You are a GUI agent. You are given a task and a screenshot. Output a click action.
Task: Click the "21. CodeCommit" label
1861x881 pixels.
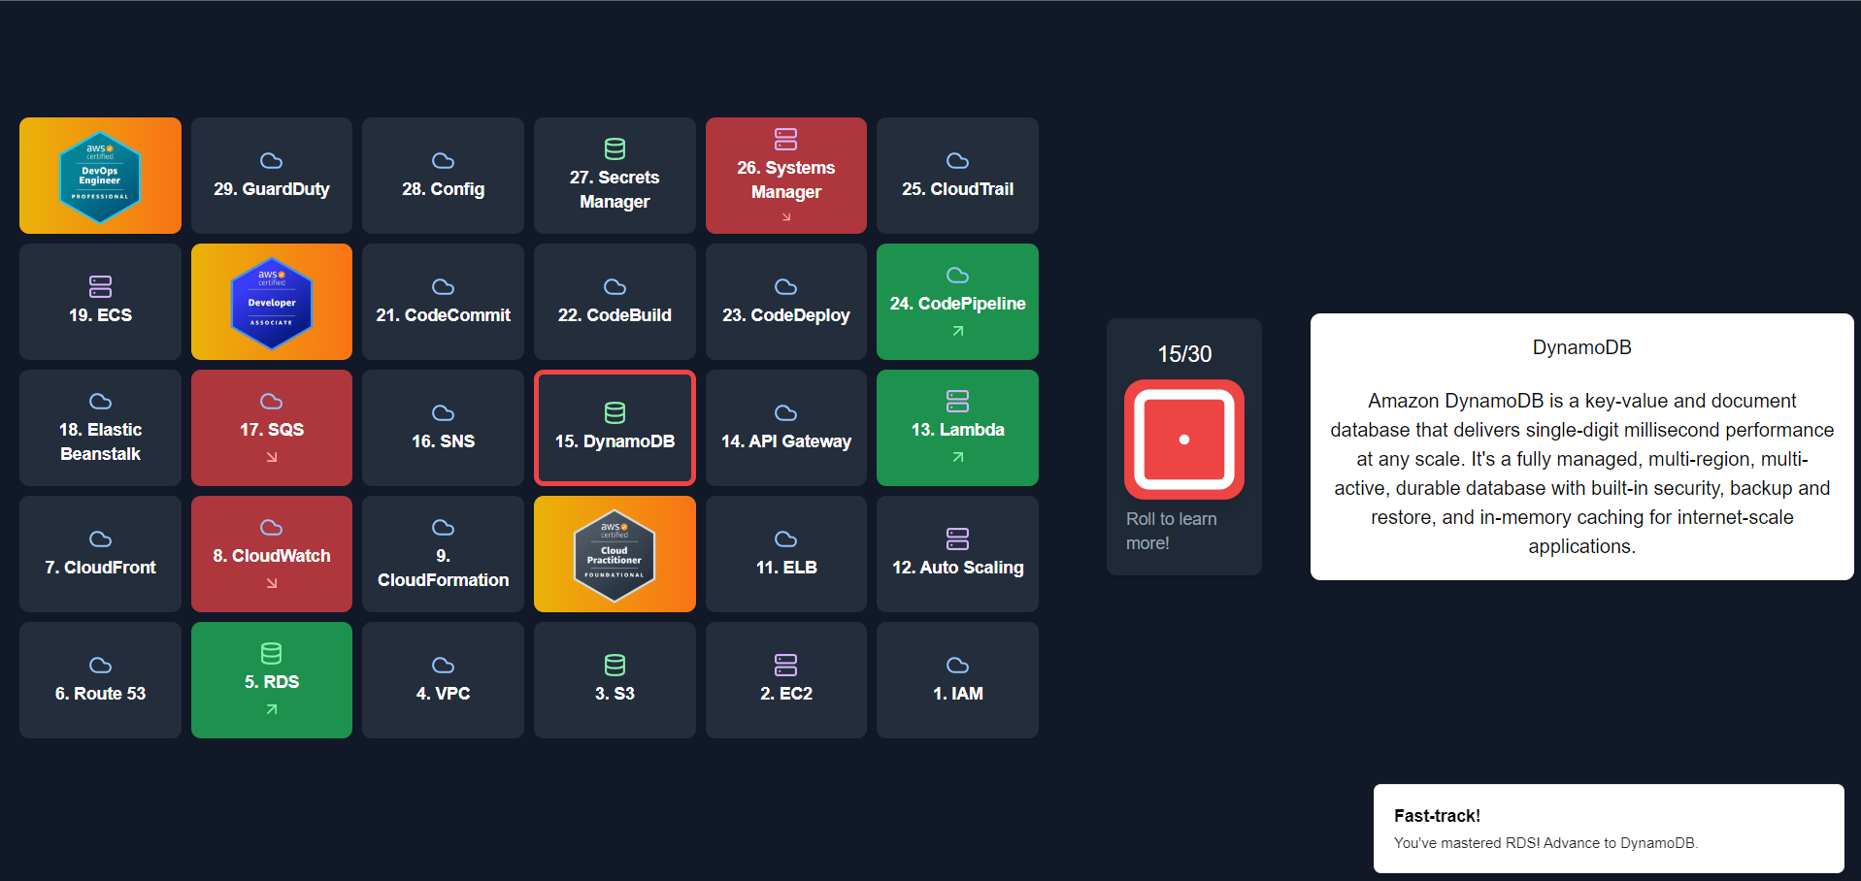click(x=444, y=315)
